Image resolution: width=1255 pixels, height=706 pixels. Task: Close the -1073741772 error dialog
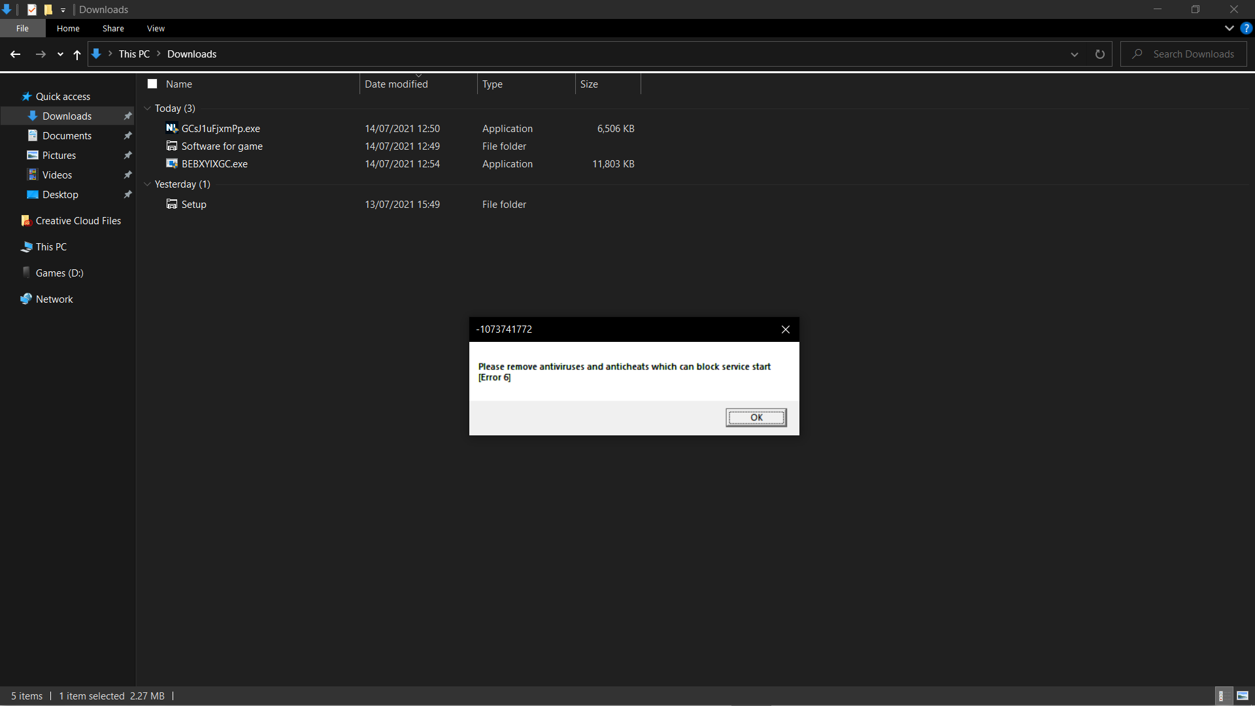click(786, 329)
